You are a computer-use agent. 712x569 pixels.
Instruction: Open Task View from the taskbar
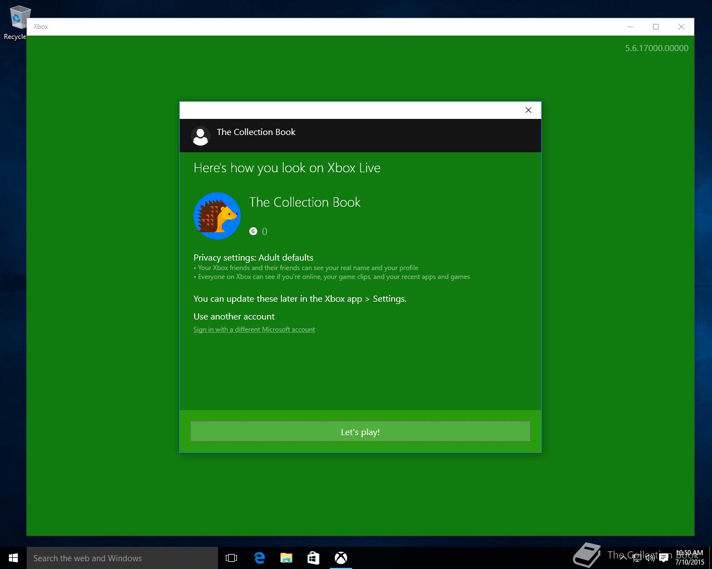click(x=231, y=558)
